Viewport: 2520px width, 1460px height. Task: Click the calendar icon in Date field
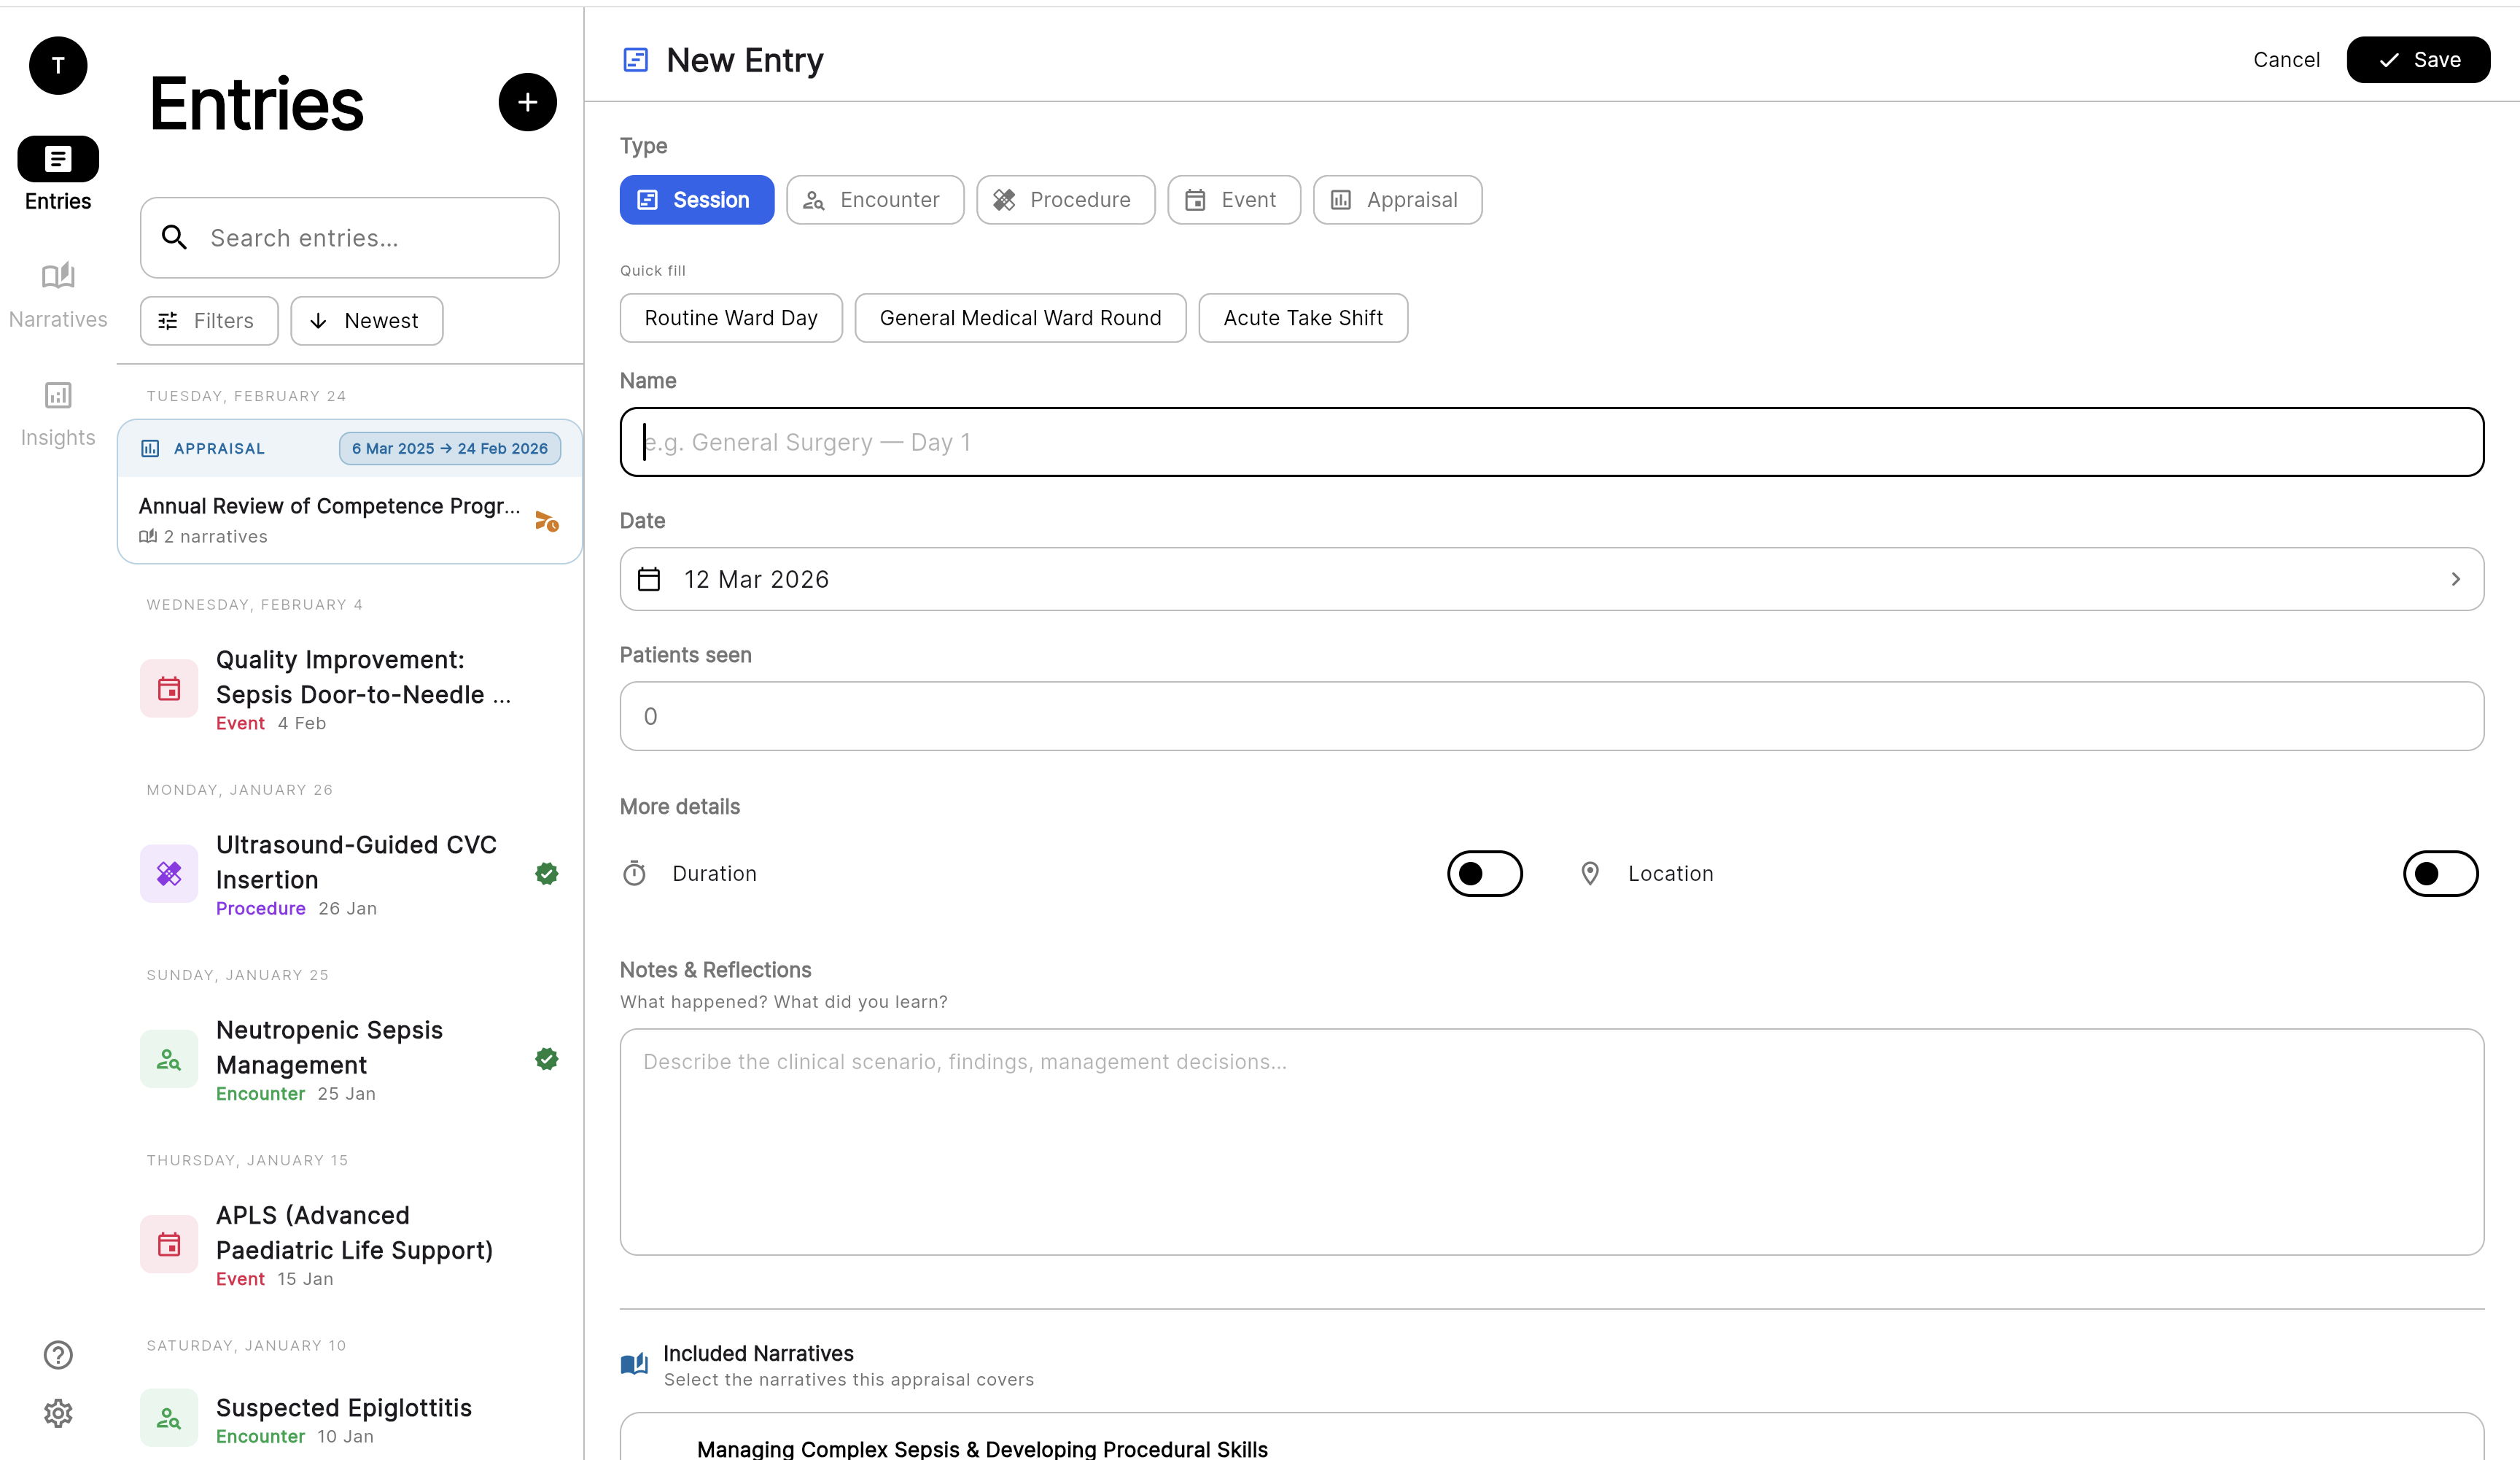(x=649, y=579)
